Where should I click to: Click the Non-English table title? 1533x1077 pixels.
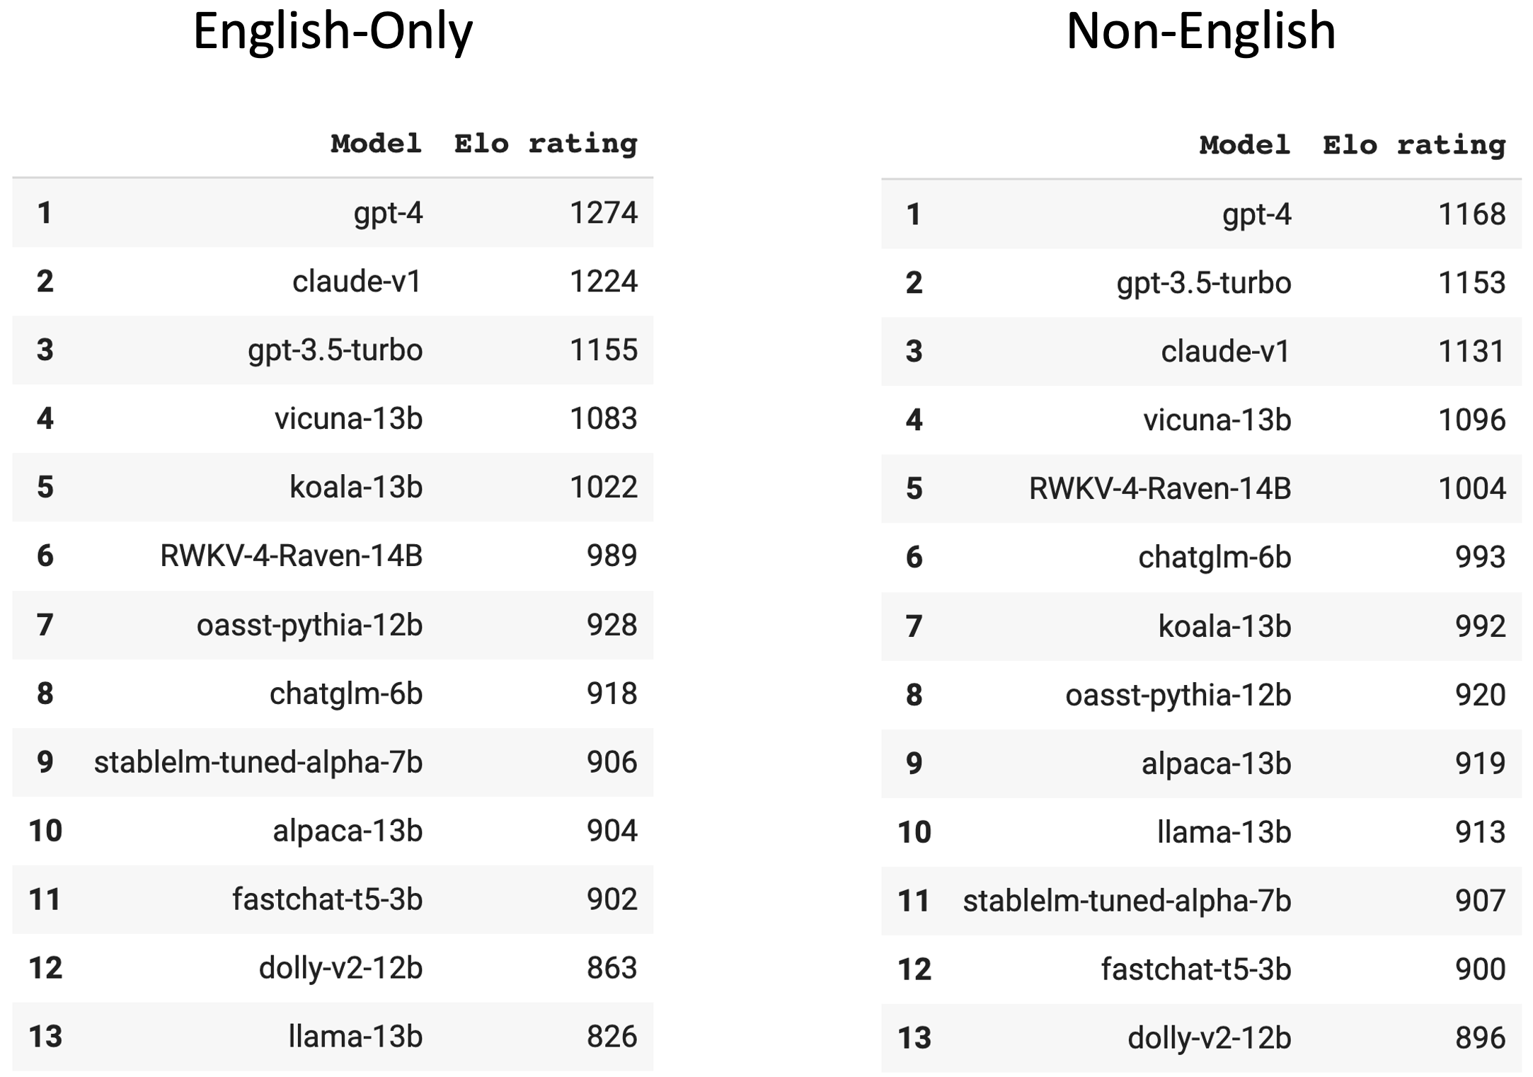pos(1200,32)
